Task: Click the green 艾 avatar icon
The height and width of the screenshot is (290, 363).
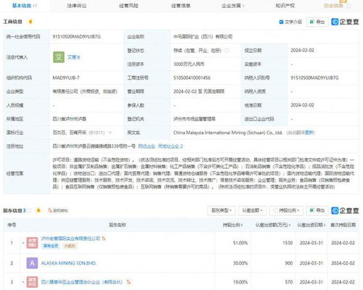Action: click(59, 57)
